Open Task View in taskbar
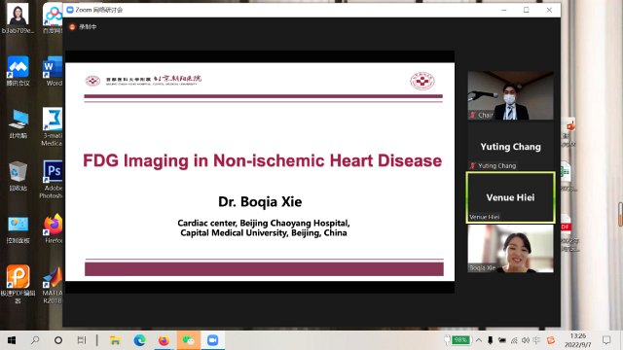Image resolution: width=623 pixels, height=350 pixels. point(82,340)
